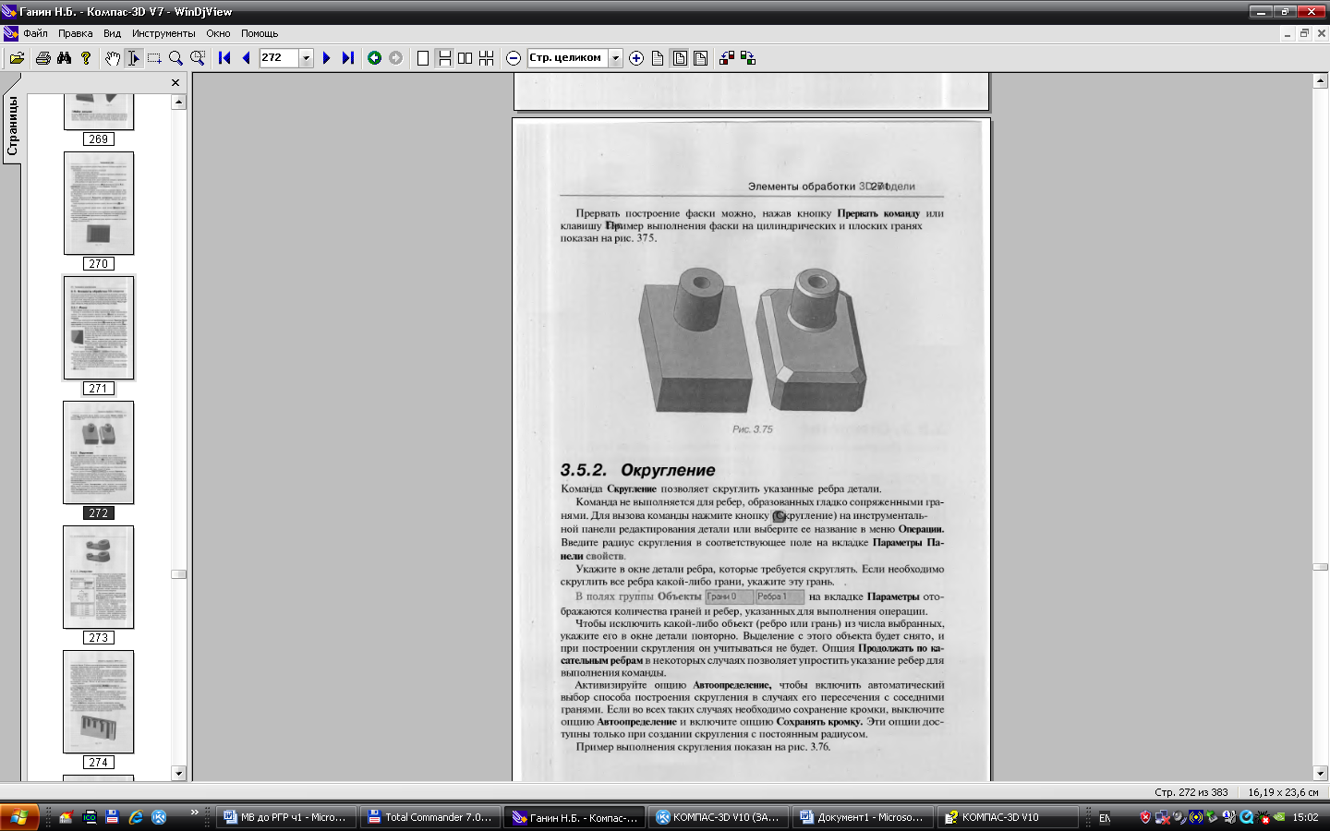1330x831 pixels.
Task: Select the text selection cursor tool
Action: coord(133,58)
